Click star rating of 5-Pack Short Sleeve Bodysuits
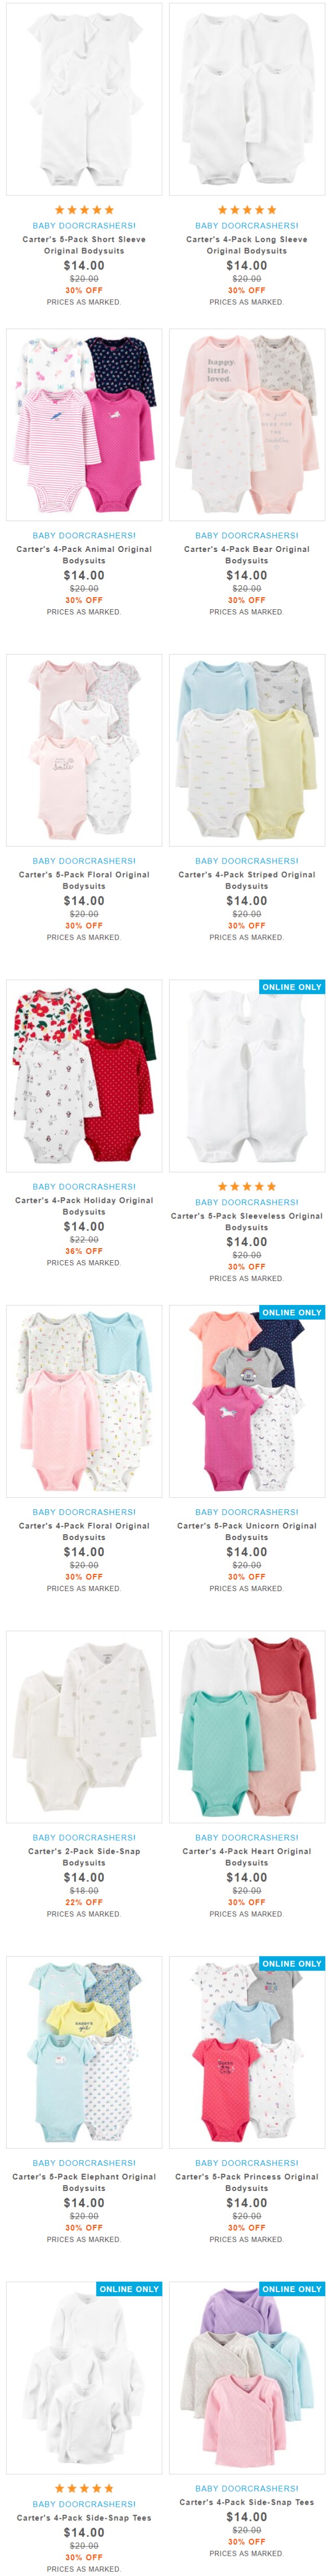The image size is (327, 2576). (84, 210)
